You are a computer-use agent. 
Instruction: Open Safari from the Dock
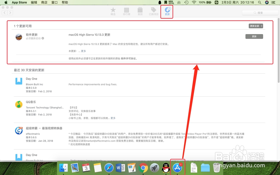coord(109,168)
